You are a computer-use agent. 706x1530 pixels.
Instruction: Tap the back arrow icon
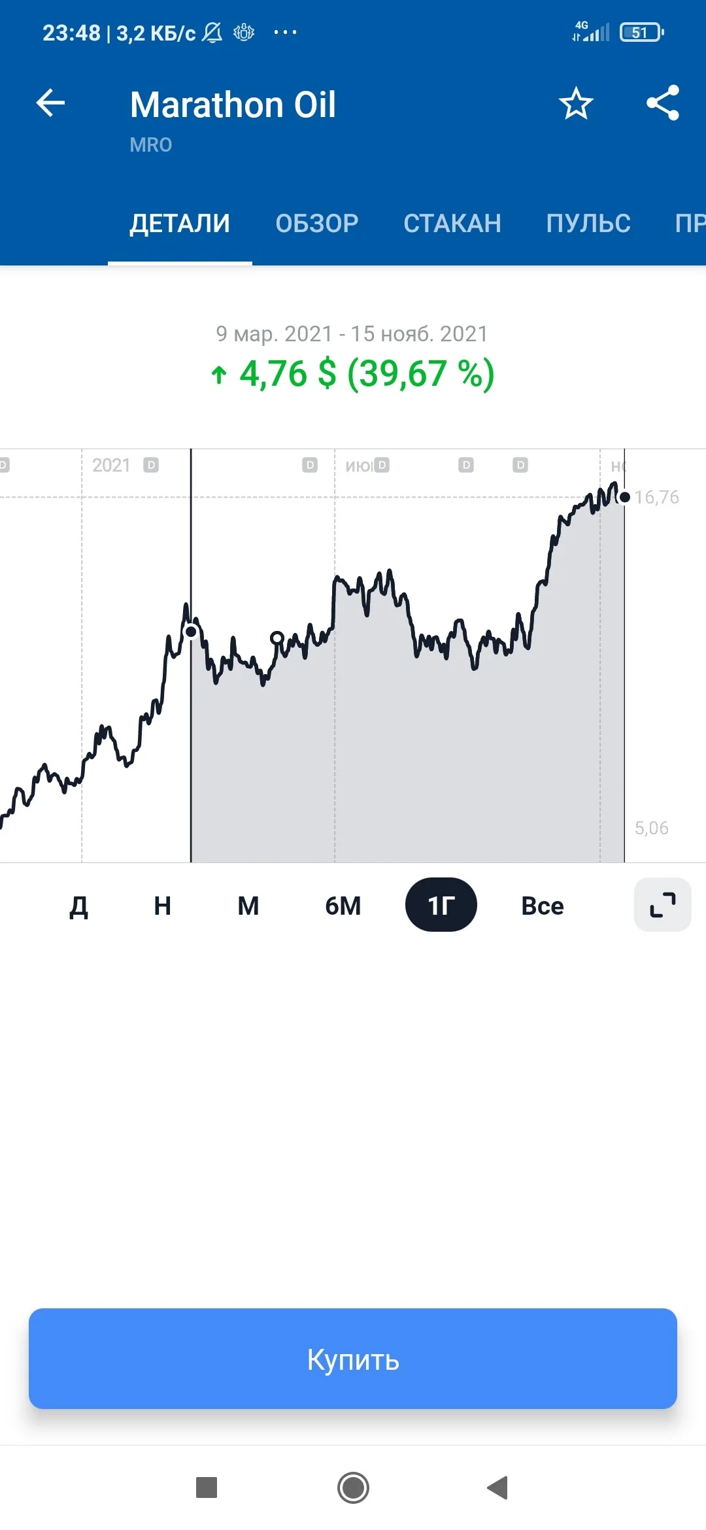click(x=50, y=103)
